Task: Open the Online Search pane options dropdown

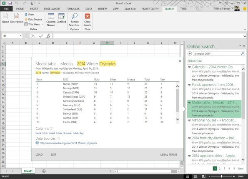Action: (240, 46)
